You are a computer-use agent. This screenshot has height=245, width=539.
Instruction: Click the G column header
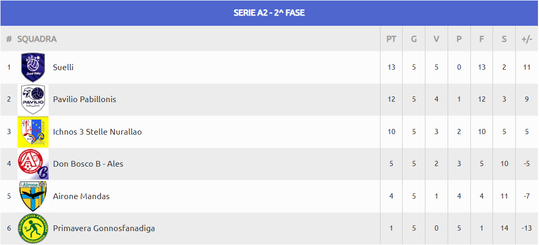point(414,39)
